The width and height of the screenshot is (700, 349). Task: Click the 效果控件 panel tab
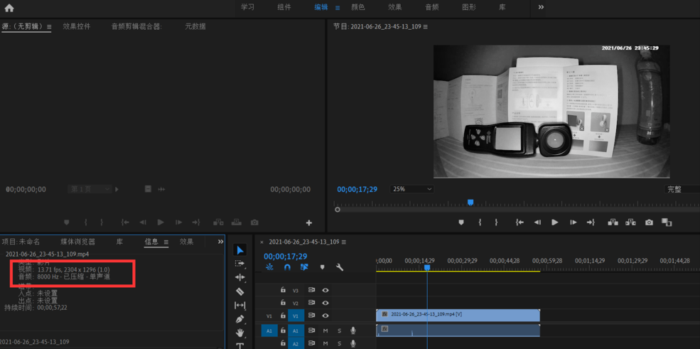click(x=77, y=26)
